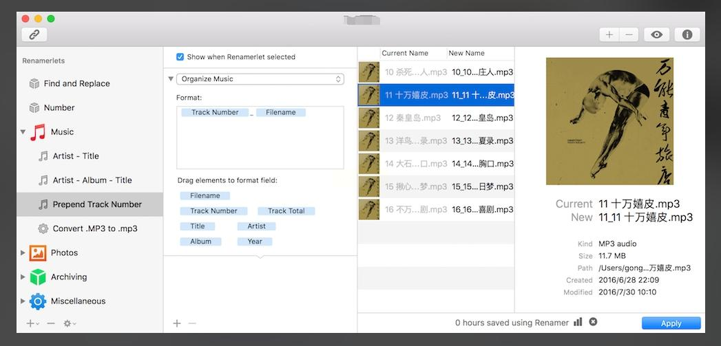
Task: Expand the Archiving group
Action: [23, 277]
